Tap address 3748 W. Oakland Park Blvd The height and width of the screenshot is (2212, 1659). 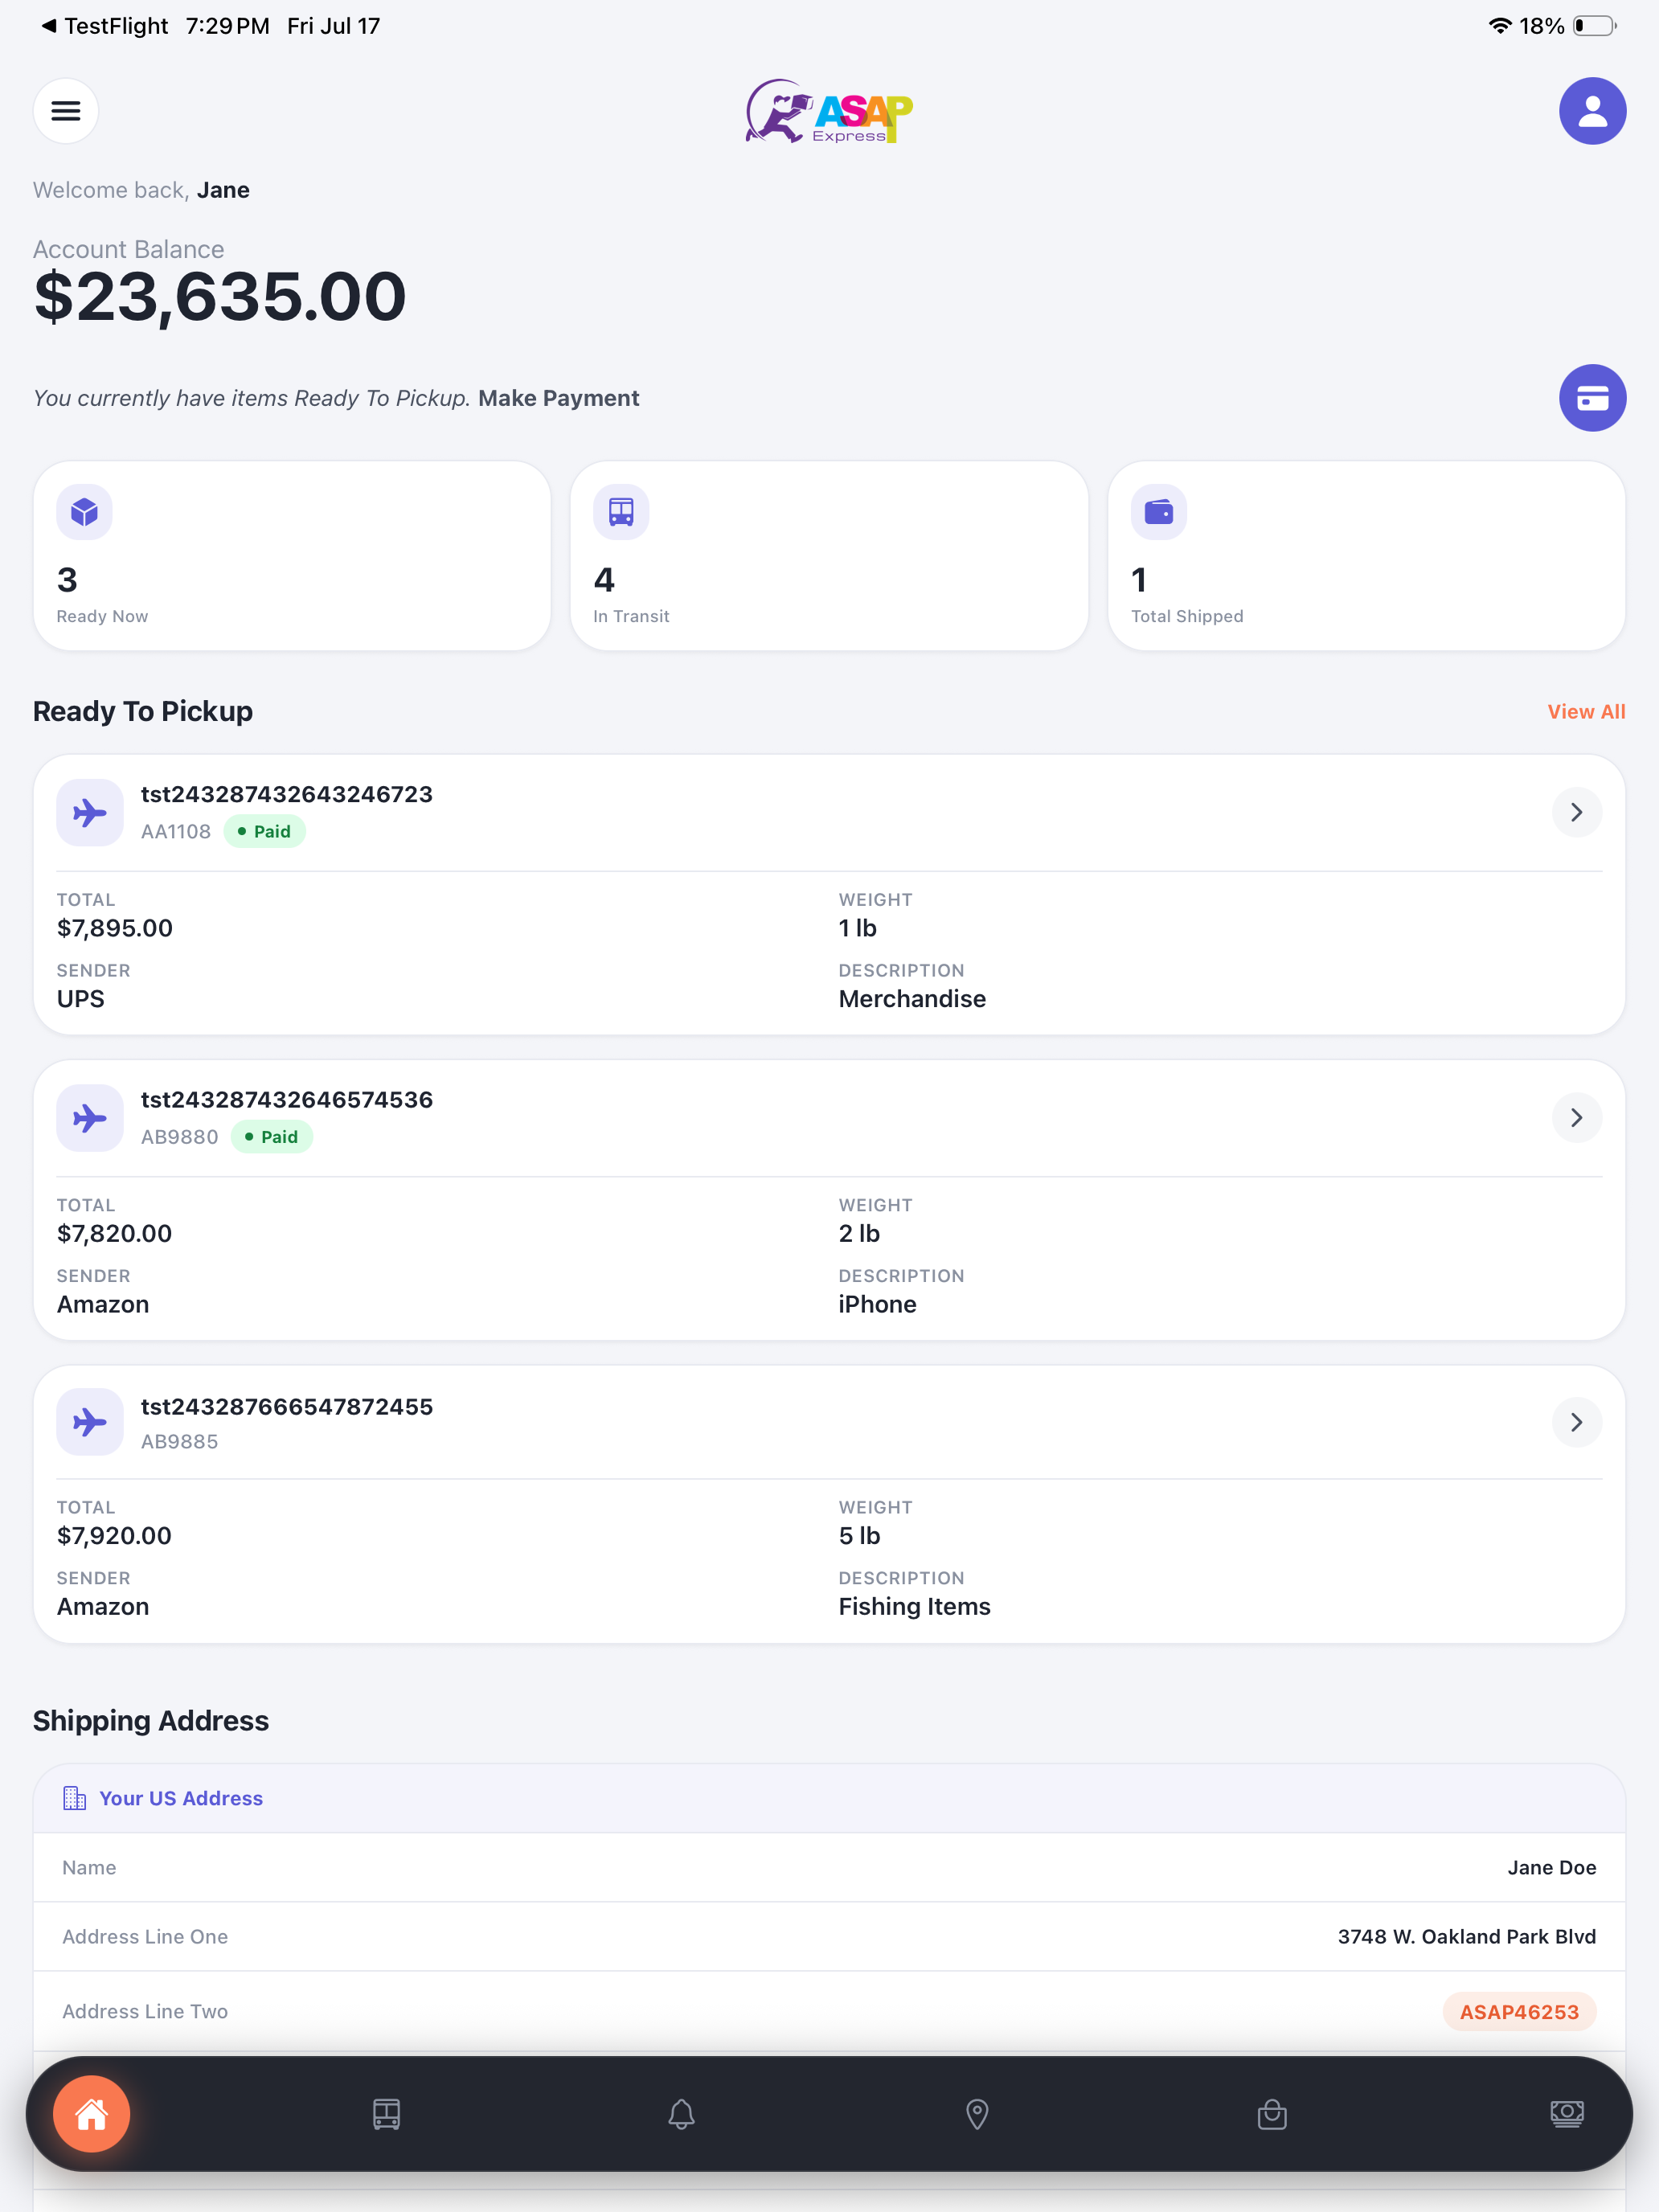(1466, 1937)
